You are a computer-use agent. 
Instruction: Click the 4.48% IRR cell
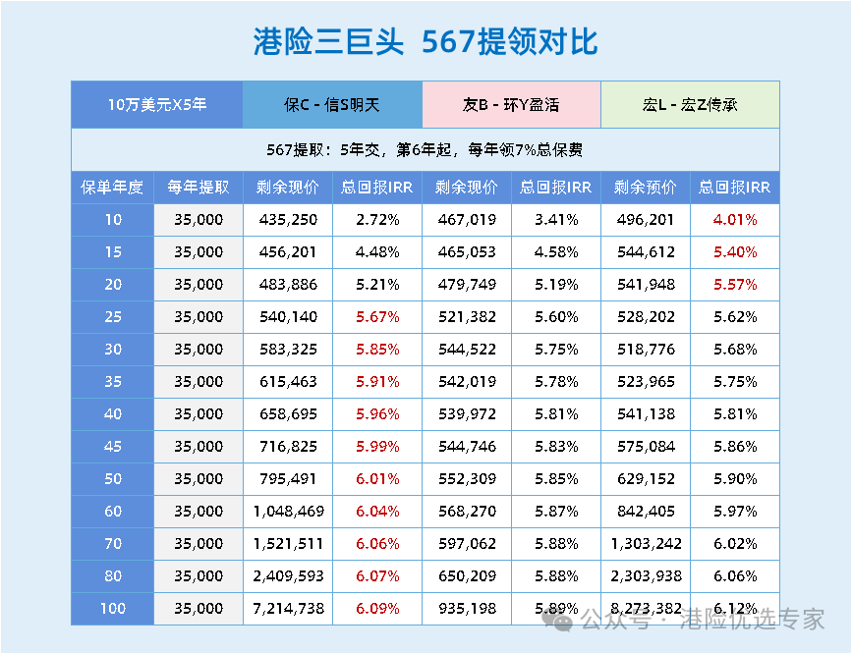(377, 252)
